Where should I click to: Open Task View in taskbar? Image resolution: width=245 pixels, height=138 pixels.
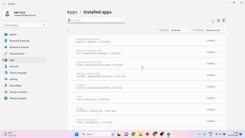119,134
